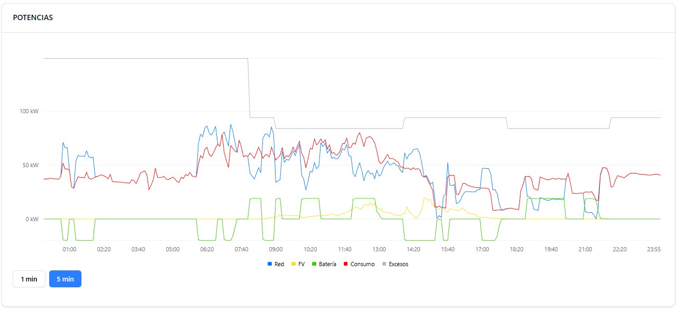The image size is (677, 309).
Task: Click the 07:40 time axis label
Action: pos(241,249)
